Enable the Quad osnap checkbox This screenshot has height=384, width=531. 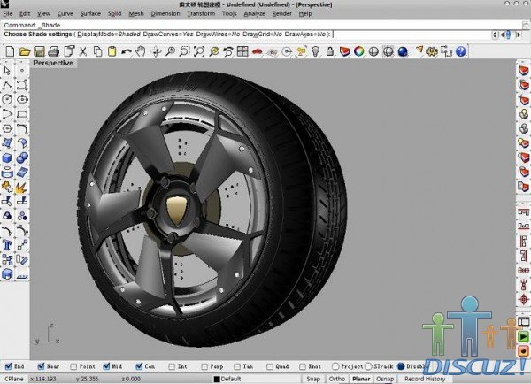(270, 366)
